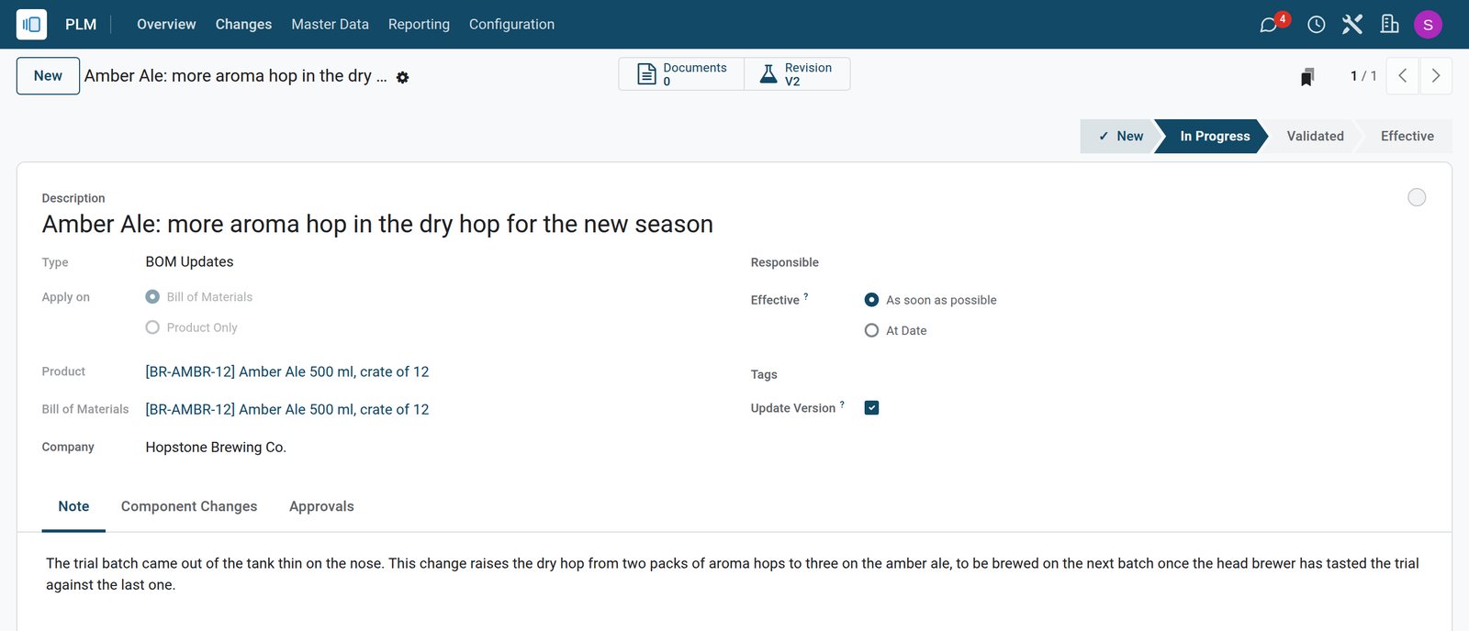
Task: Click the empty Responsible field
Action: [x=1145, y=262]
